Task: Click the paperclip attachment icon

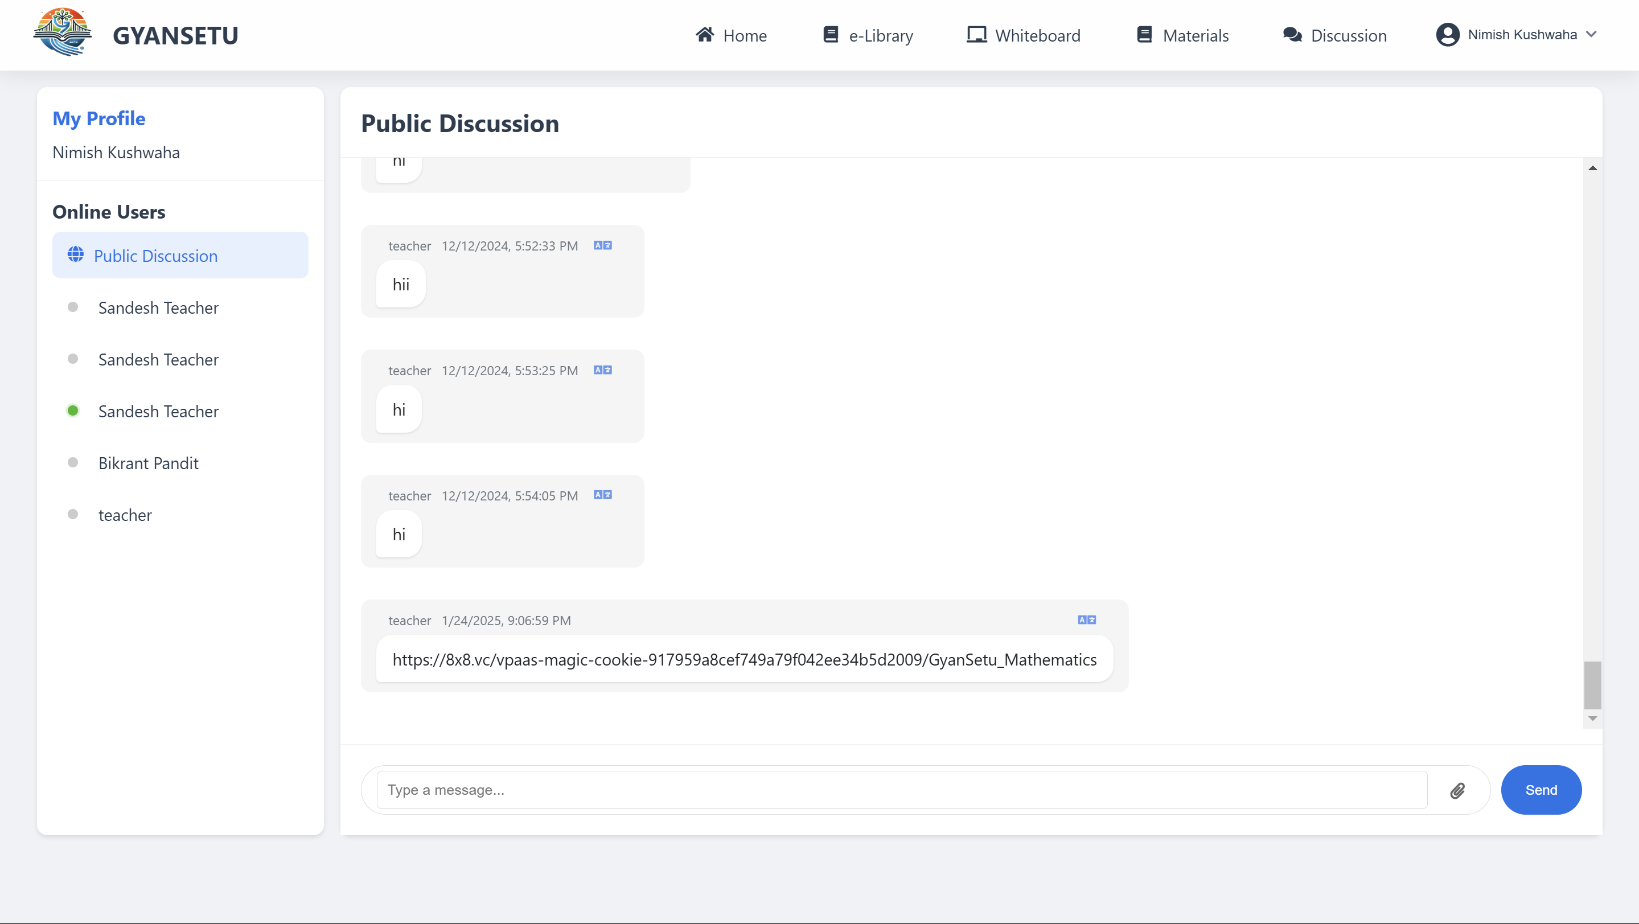Action: [1457, 790]
